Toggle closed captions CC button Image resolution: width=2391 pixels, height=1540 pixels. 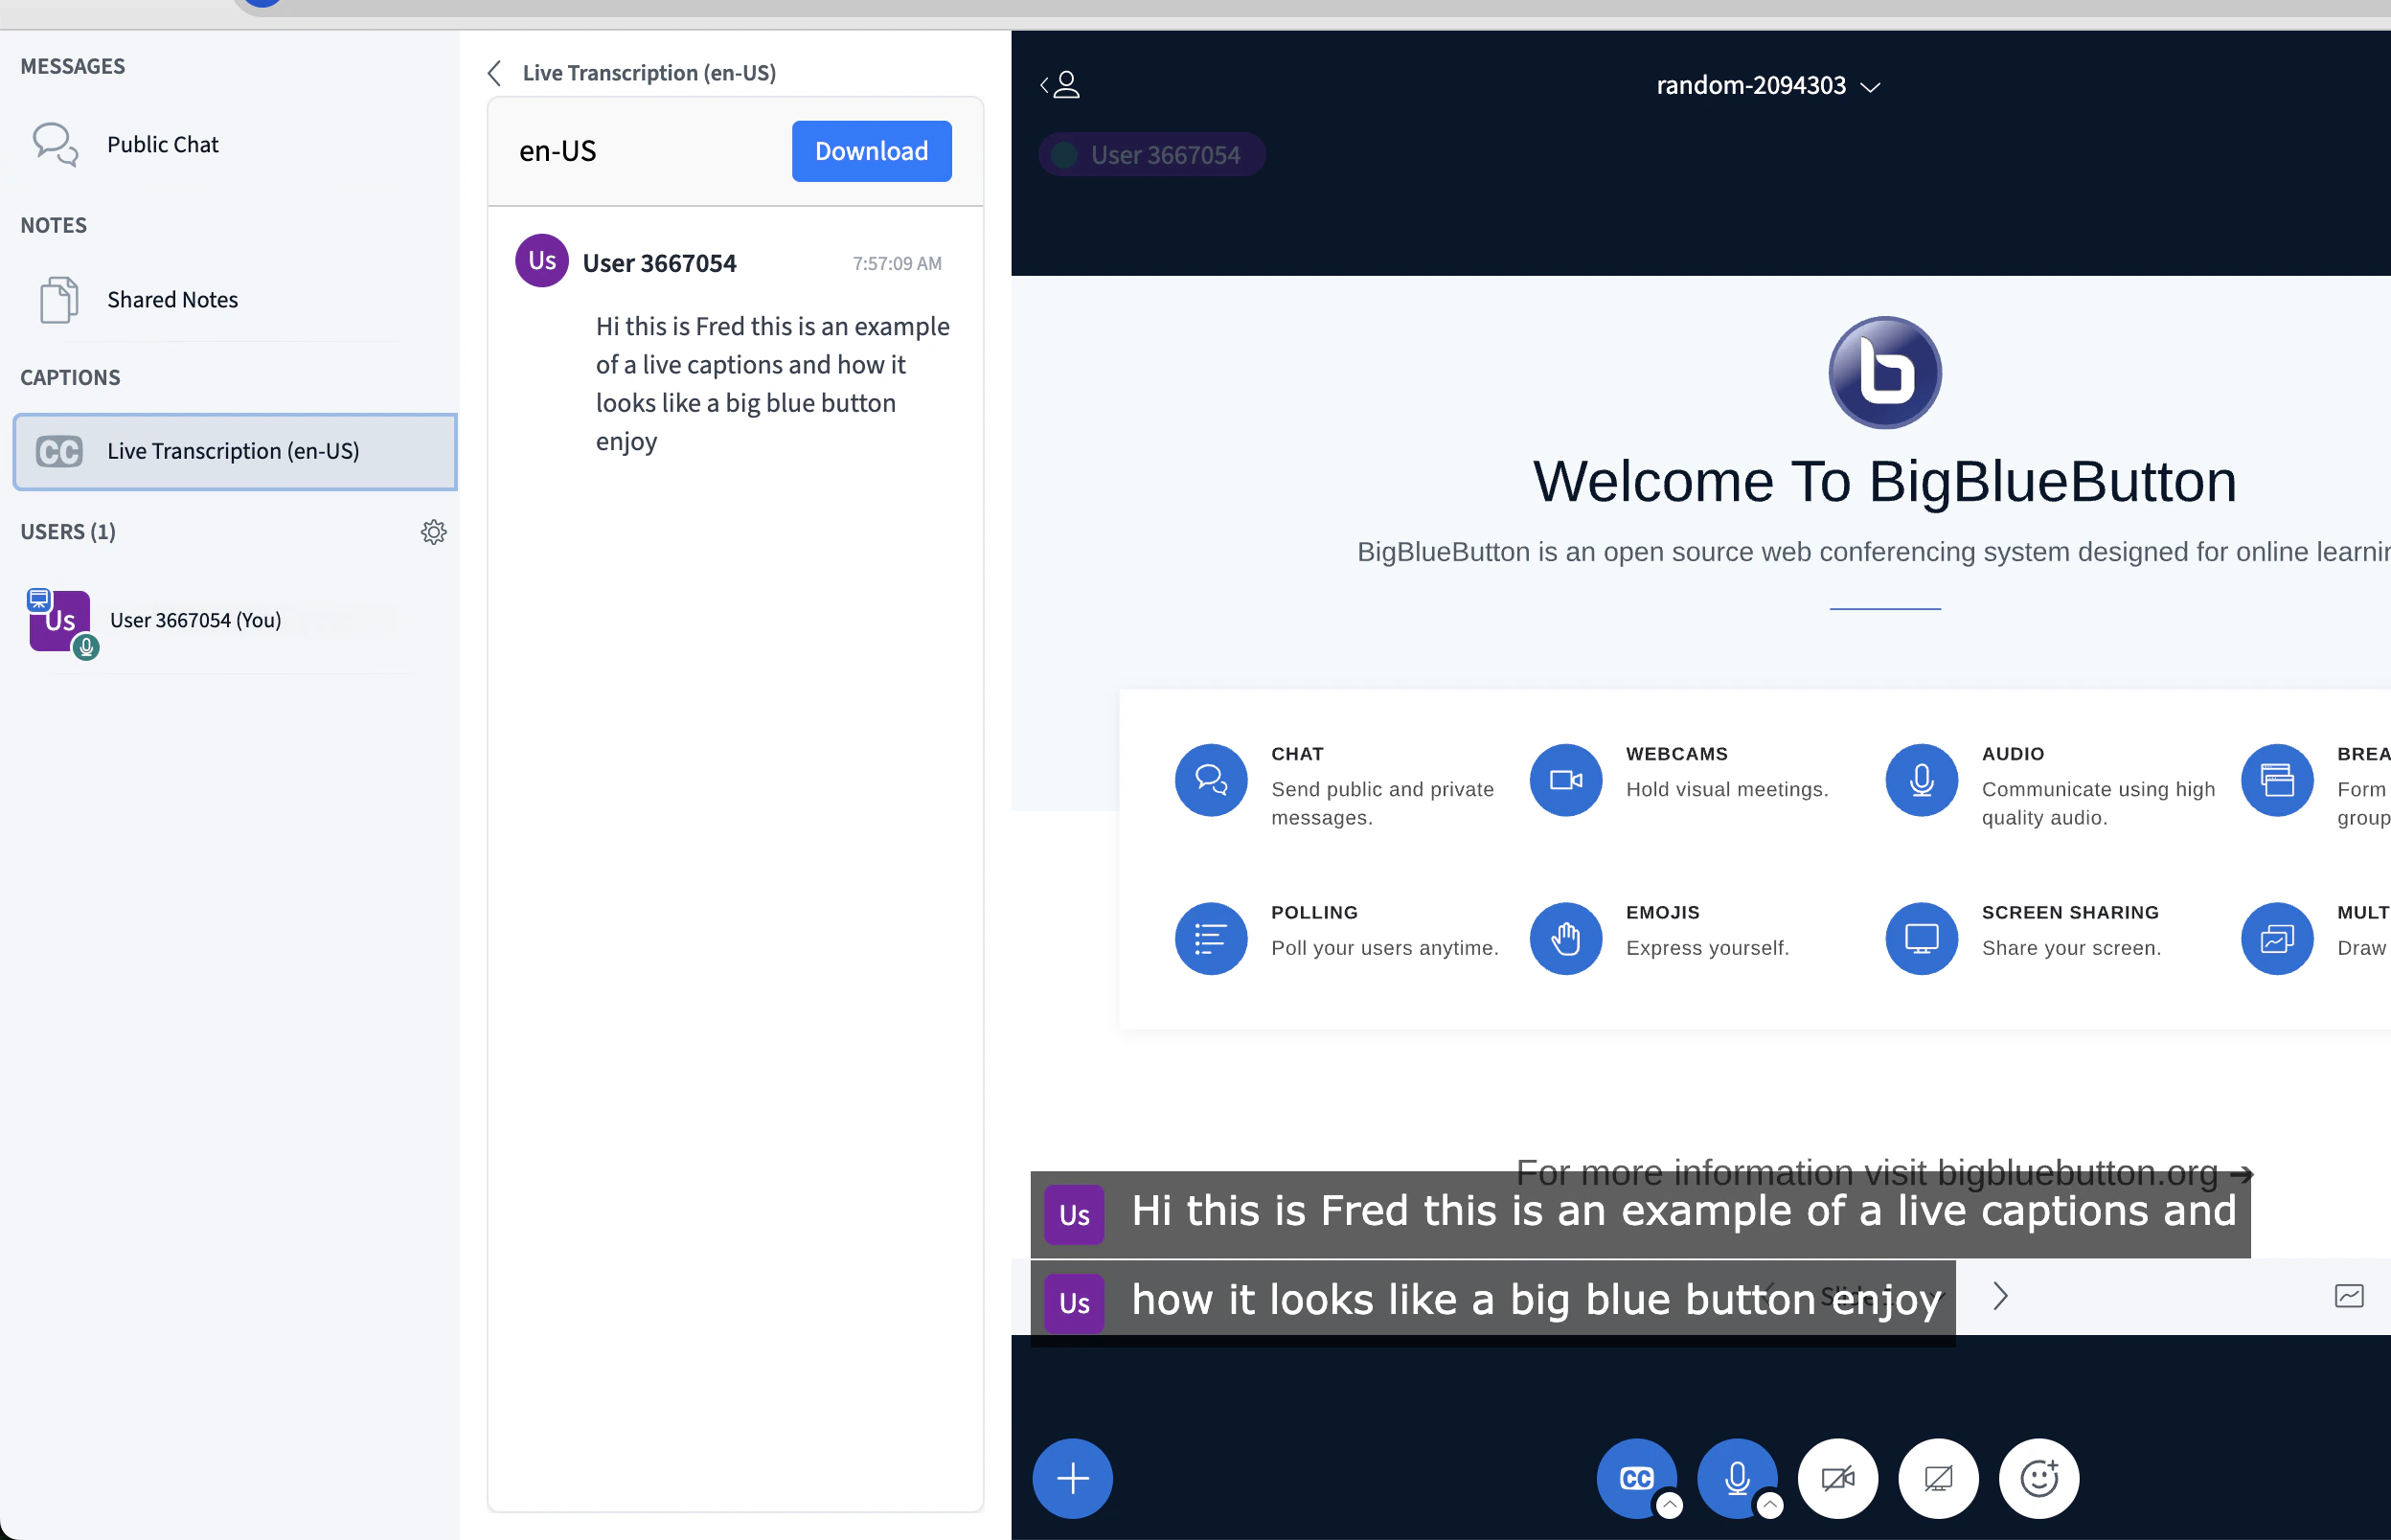pos(1635,1477)
